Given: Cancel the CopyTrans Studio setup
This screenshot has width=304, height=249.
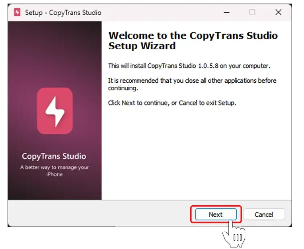Looking at the screenshot, I should click(x=264, y=214).
